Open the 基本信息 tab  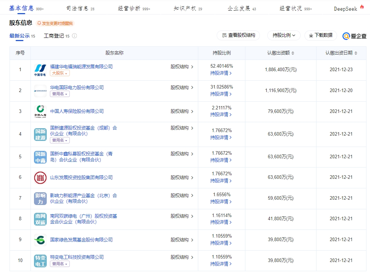(26, 8)
